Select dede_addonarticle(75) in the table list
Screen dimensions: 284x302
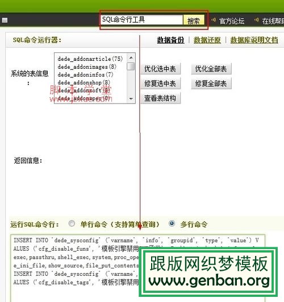point(90,59)
